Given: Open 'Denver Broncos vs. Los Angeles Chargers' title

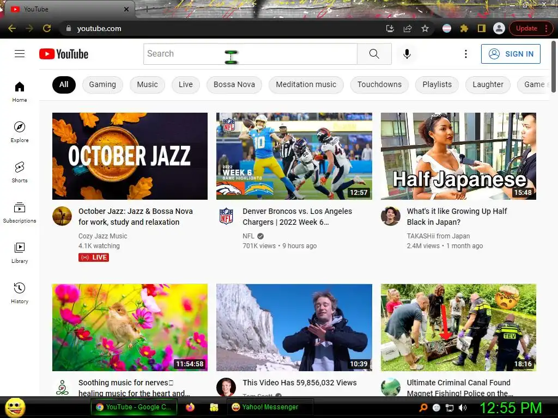Looking at the screenshot, I should click(297, 217).
